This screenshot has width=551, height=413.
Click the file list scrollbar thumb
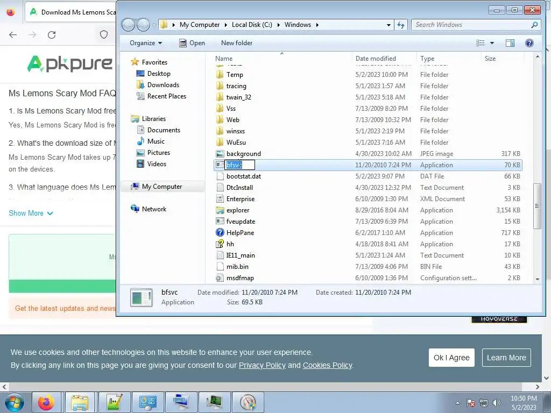[537, 206]
